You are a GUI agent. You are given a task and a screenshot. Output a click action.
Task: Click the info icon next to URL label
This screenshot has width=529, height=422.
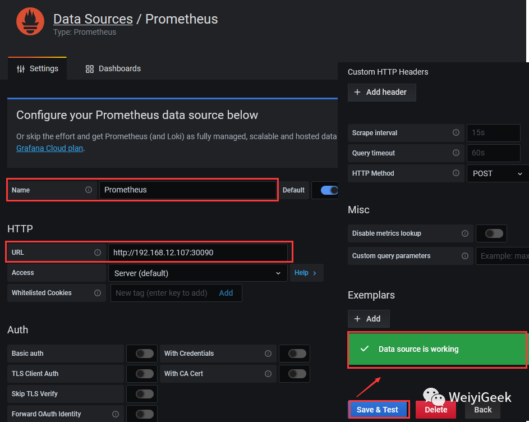point(98,253)
